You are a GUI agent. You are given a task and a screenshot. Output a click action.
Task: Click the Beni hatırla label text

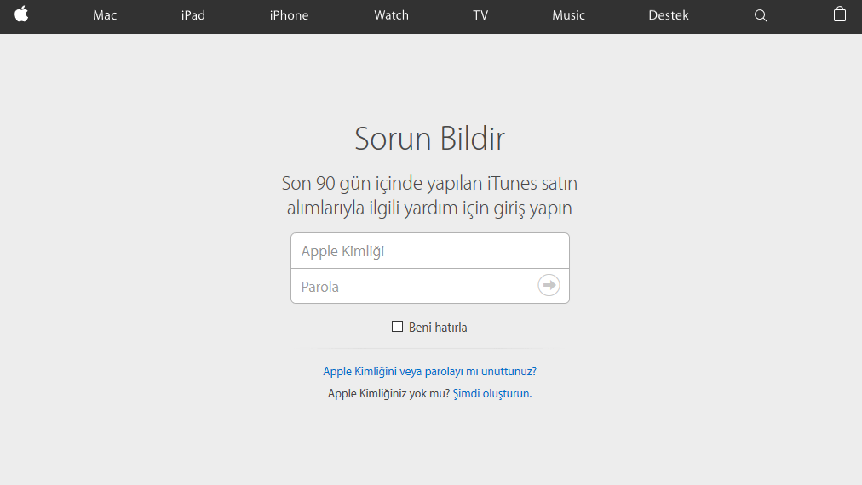point(438,328)
